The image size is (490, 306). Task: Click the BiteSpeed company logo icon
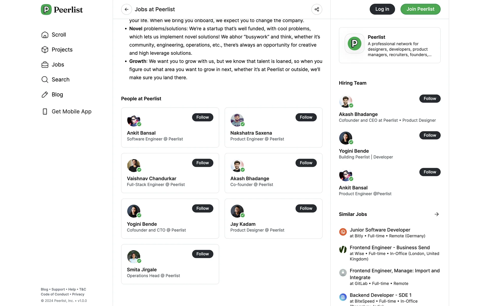(x=343, y=297)
